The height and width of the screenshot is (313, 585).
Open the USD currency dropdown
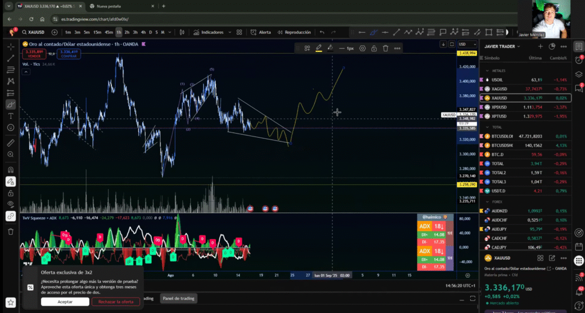pos(467,45)
